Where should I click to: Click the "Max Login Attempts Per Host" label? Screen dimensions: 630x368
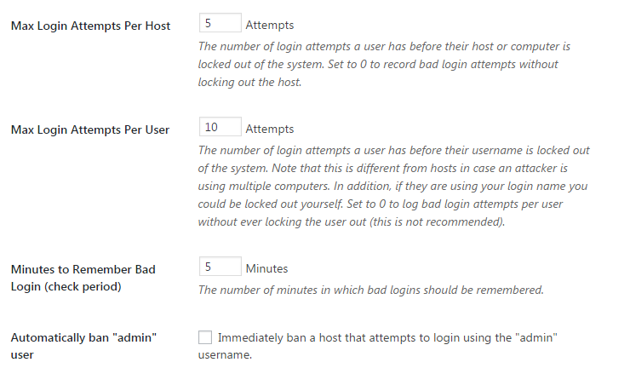(x=90, y=26)
